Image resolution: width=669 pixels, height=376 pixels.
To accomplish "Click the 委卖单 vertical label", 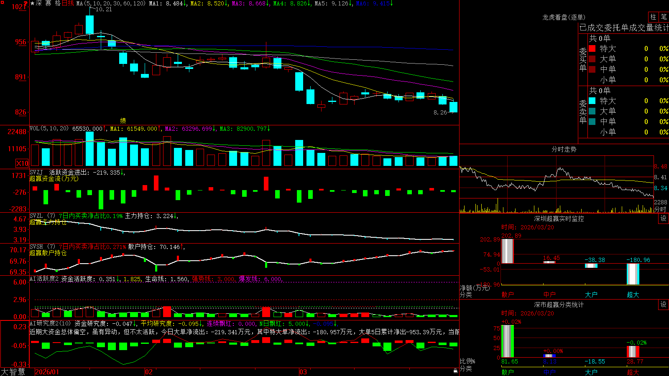I will coord(583,112).
